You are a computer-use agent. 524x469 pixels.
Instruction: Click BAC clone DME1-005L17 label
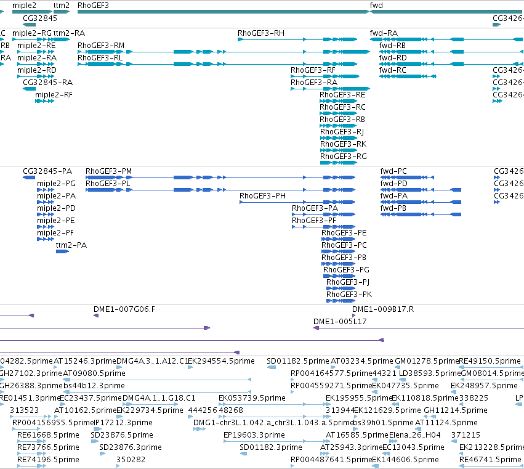[340, 322]
